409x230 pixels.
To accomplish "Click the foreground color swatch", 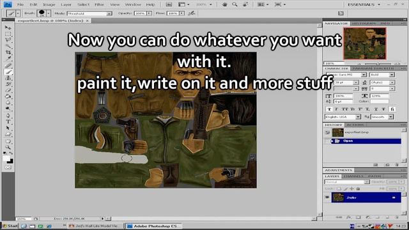I will click(x=6, y=158).
